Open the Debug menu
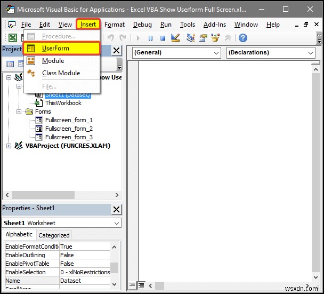The image size is (324, 294). (x=142, y=25)
